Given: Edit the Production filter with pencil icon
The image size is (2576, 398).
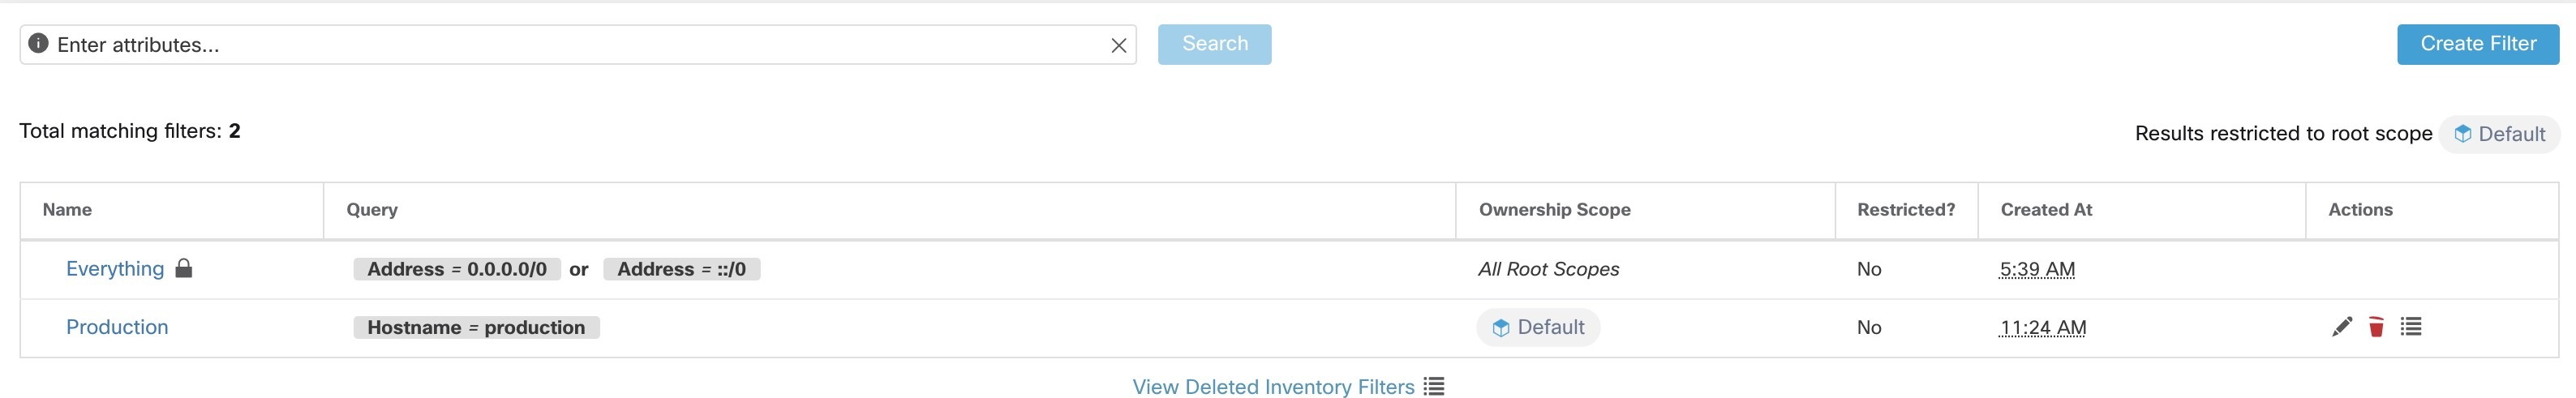Looking at the screenshot, I should (x=2341, y=327).
